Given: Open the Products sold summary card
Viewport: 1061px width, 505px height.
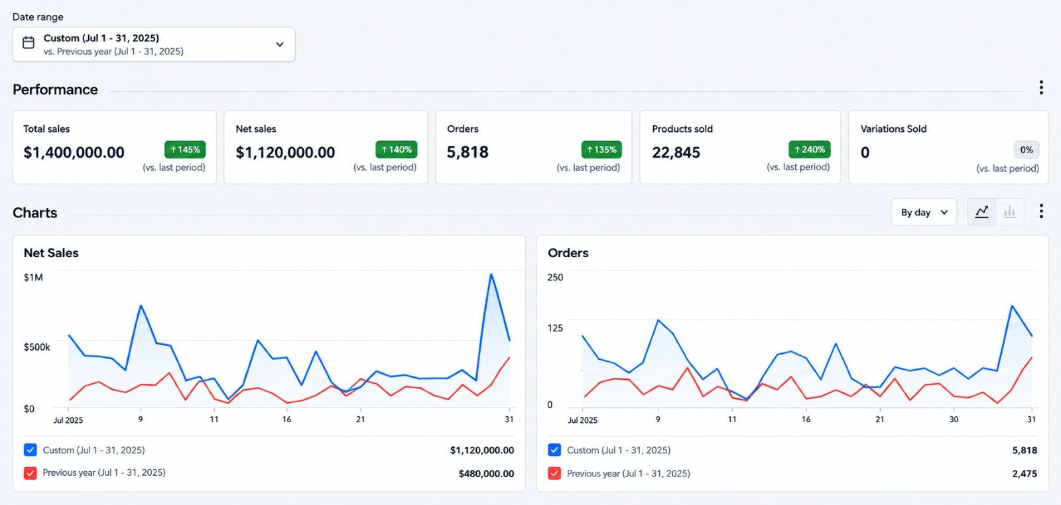Looking at the screenshot, I should pyautogui.click(x=740, y=147).
